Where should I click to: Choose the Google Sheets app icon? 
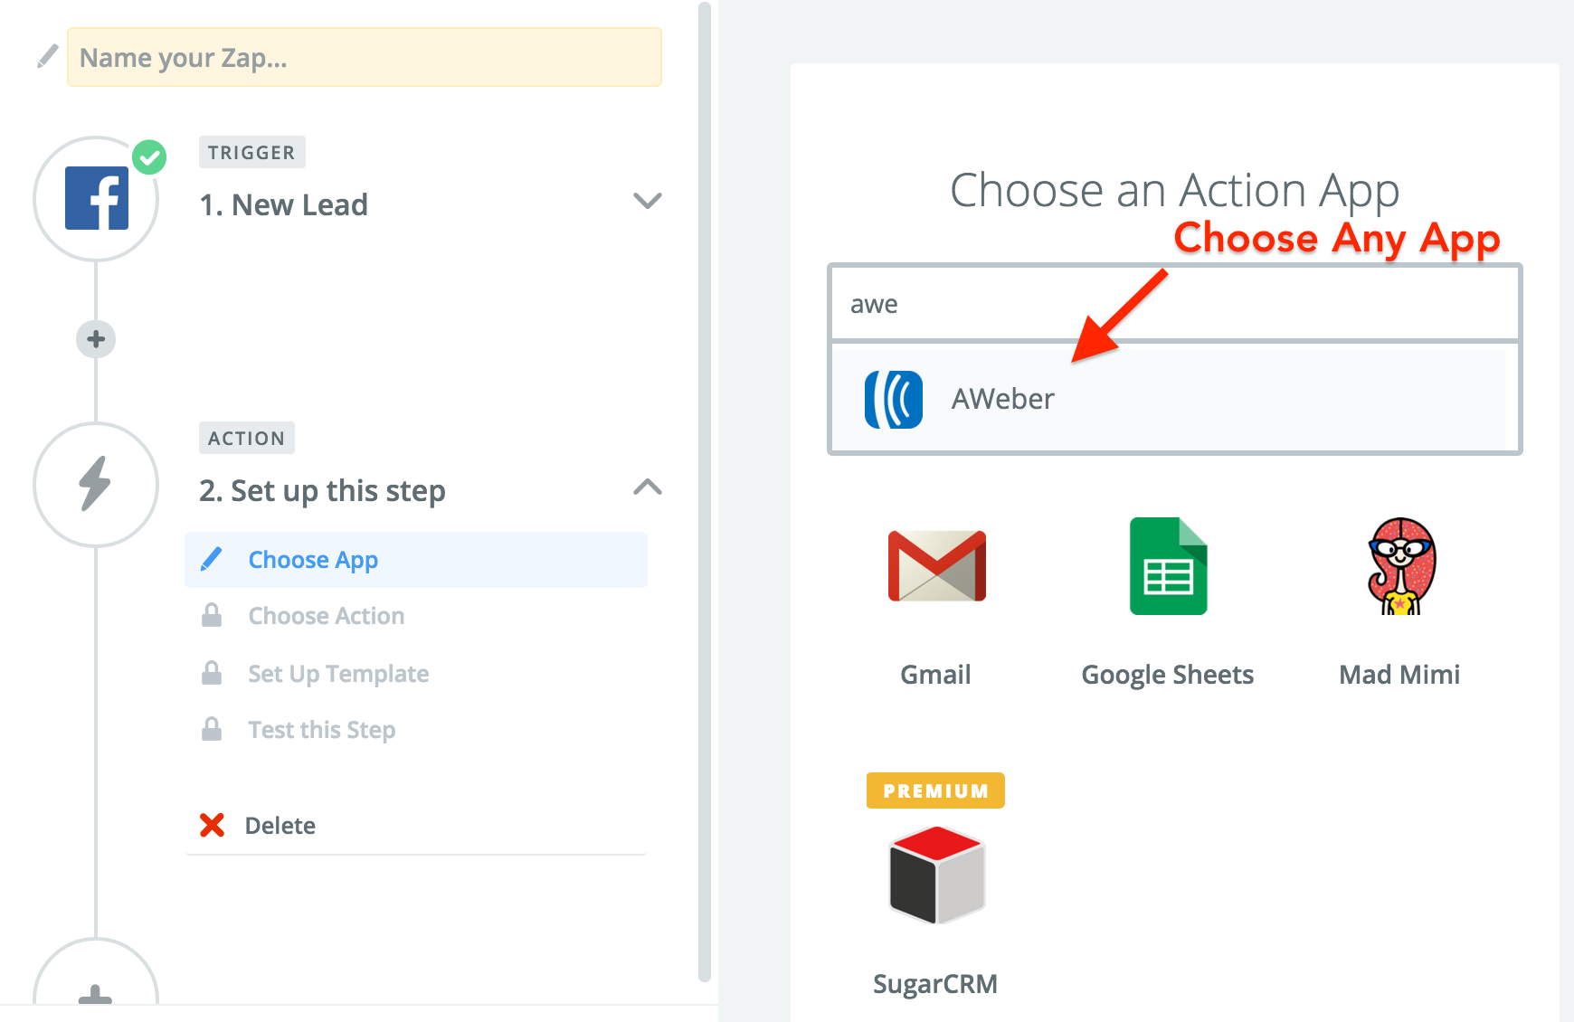click(1168, 566)
